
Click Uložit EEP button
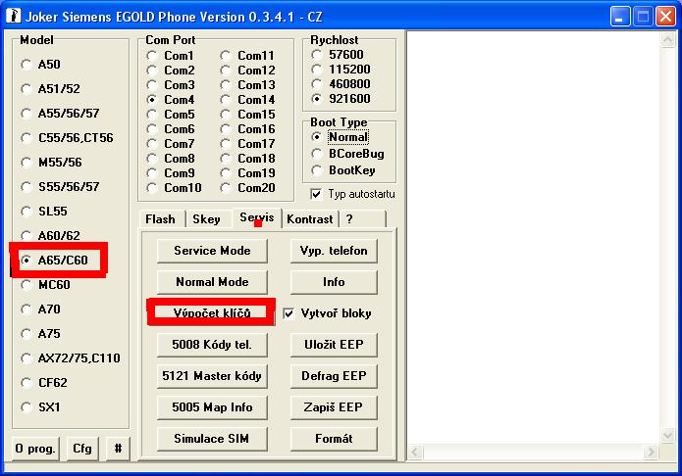[334, 345]
